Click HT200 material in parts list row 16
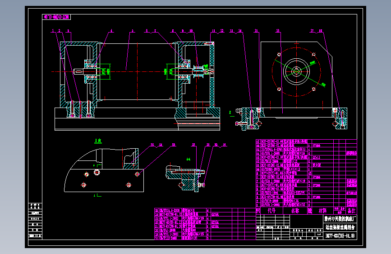 pos(317,146)
